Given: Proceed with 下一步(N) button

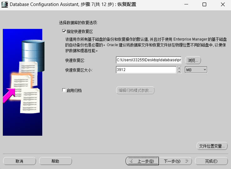Looking at the screenshot, I should tap(176, 161).
